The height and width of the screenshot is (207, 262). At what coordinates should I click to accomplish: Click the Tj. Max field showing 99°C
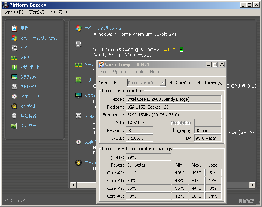[x=148, y=157]
